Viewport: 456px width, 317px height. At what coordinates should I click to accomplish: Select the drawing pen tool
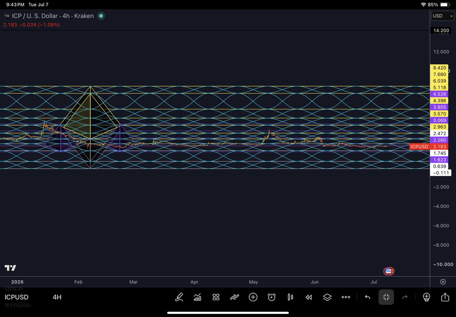[179, 297]
